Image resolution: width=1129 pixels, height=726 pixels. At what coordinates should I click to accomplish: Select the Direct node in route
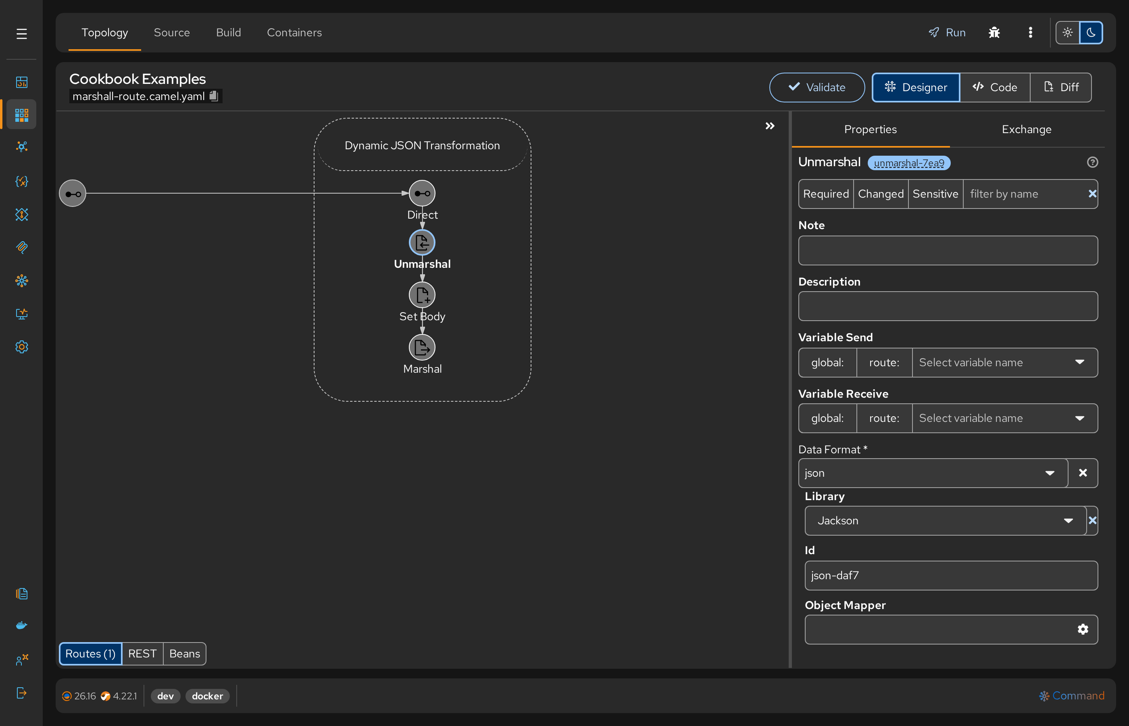pyautogui.click(x=422, y=193)
